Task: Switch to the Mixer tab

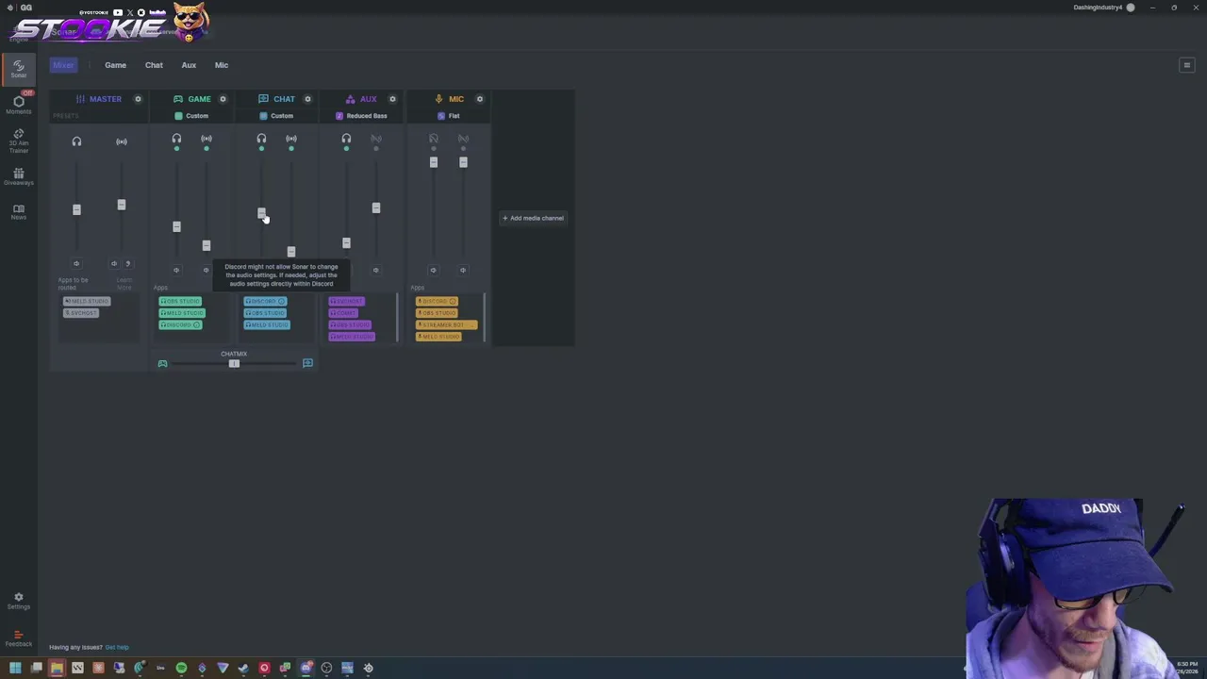Action: tap(63, 65)
